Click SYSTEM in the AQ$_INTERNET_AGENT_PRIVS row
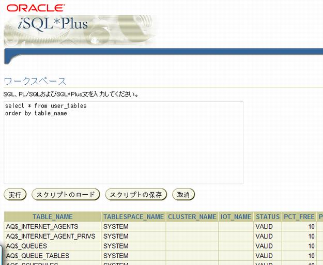Screen dimensions: 323x265 click(x=116, y=236)
